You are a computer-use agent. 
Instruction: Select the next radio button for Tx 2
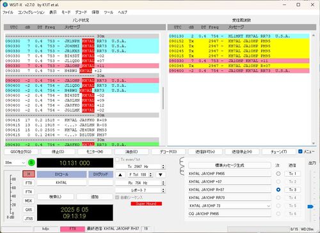click(278, 182)
